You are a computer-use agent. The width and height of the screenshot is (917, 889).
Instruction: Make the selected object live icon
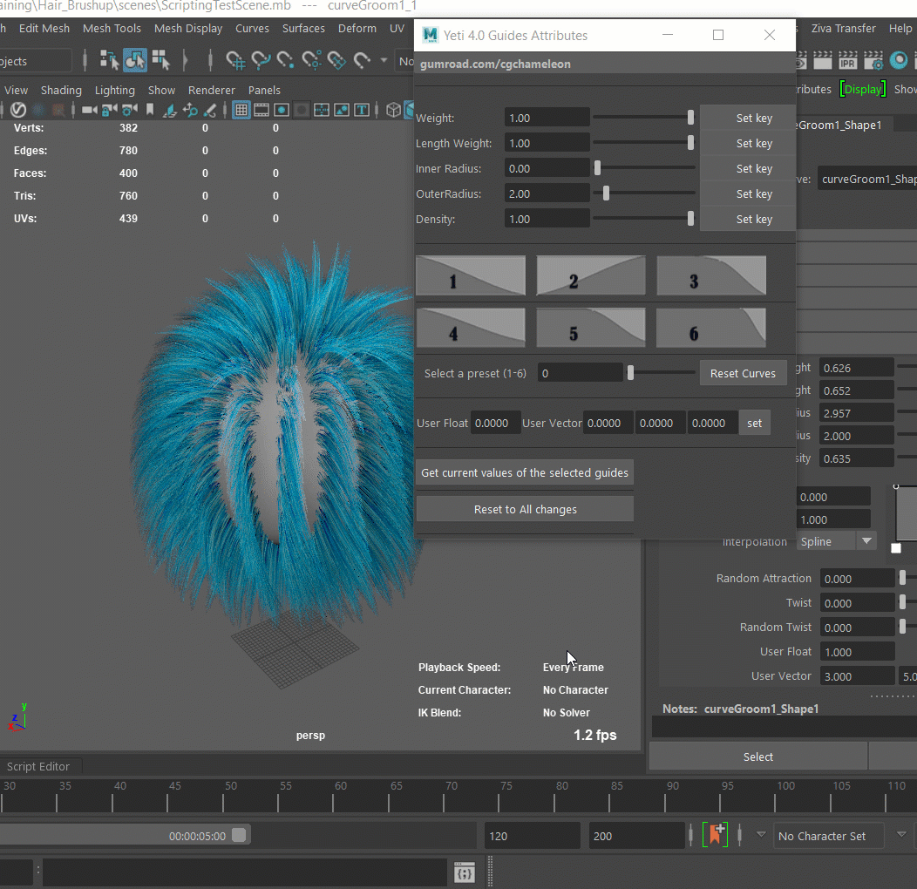click(362, 60)
